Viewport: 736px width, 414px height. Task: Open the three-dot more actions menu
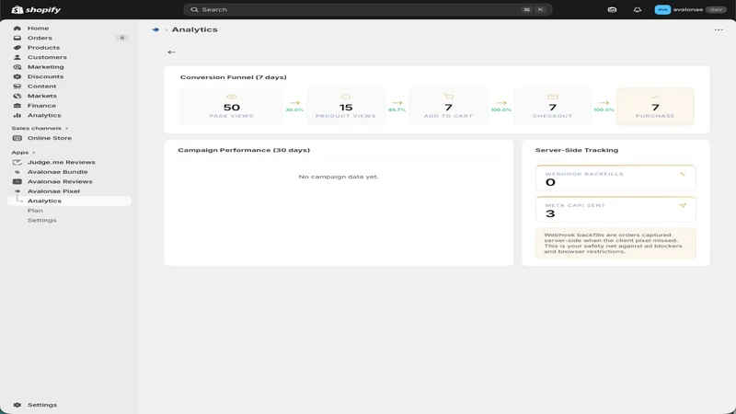click(x=719, y=29)
